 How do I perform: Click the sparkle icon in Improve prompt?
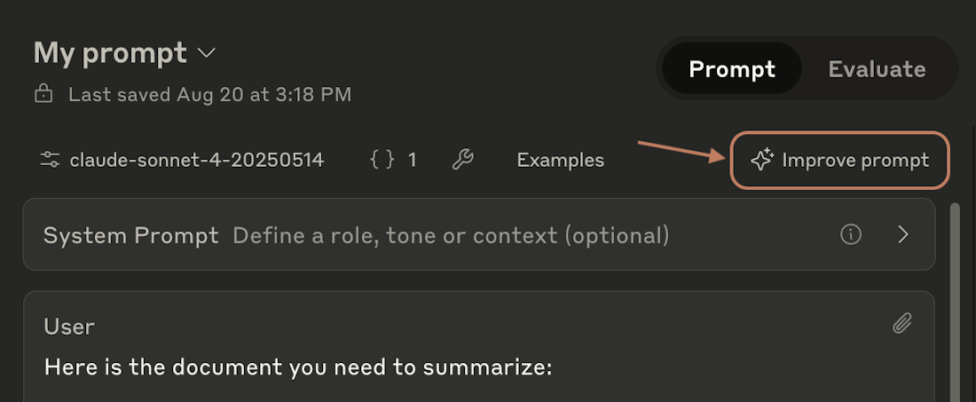tap(761, 160)
